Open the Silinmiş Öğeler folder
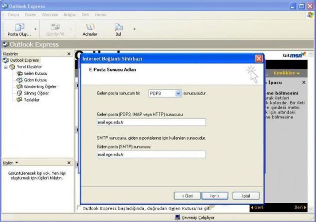The image size is (316, 222). tap(33, 93)
